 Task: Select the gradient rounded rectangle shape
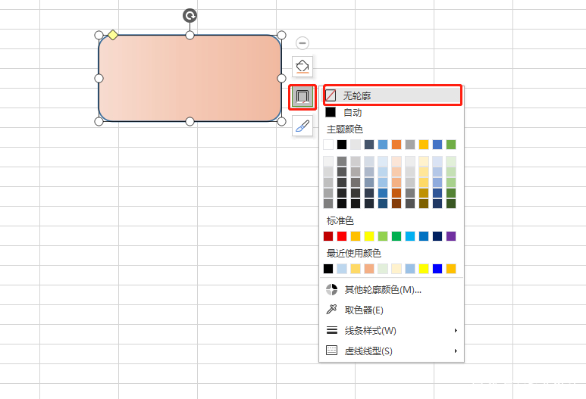coord(190,79)
